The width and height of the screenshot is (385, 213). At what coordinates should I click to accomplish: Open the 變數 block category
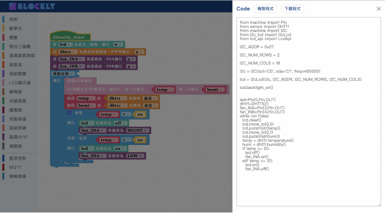[14, 37]
